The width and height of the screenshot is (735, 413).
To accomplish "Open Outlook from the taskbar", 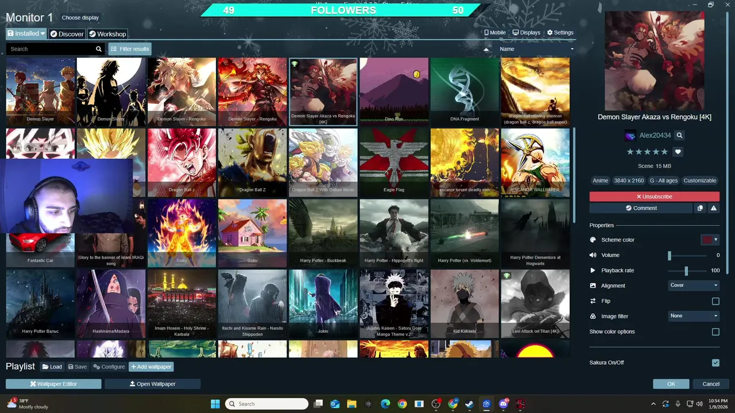I will click(335, 404).
